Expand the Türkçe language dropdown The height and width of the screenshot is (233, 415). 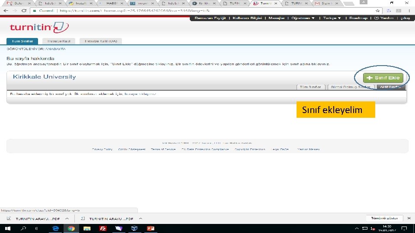click(332, 18)
